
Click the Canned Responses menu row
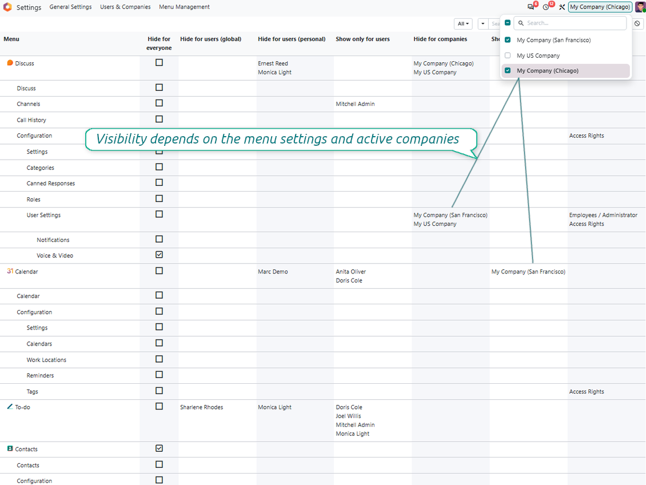[51, 184]
